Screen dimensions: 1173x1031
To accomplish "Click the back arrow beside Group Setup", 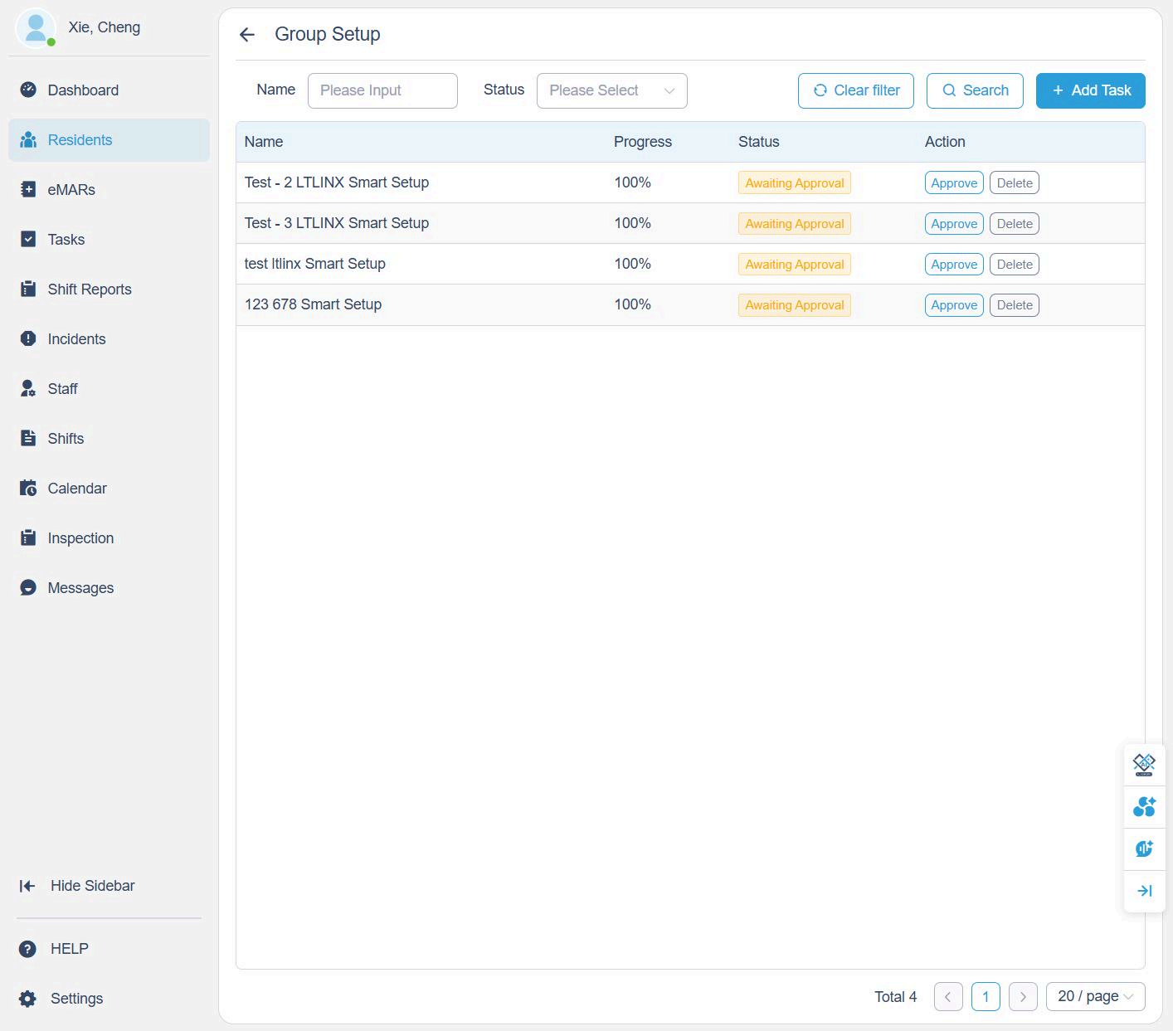I will [247, 35].
